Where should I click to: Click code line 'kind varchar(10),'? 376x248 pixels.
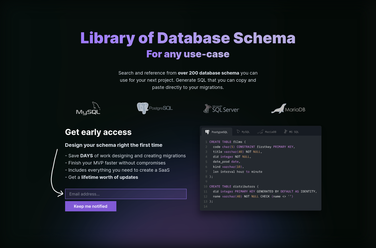(228, 167)
